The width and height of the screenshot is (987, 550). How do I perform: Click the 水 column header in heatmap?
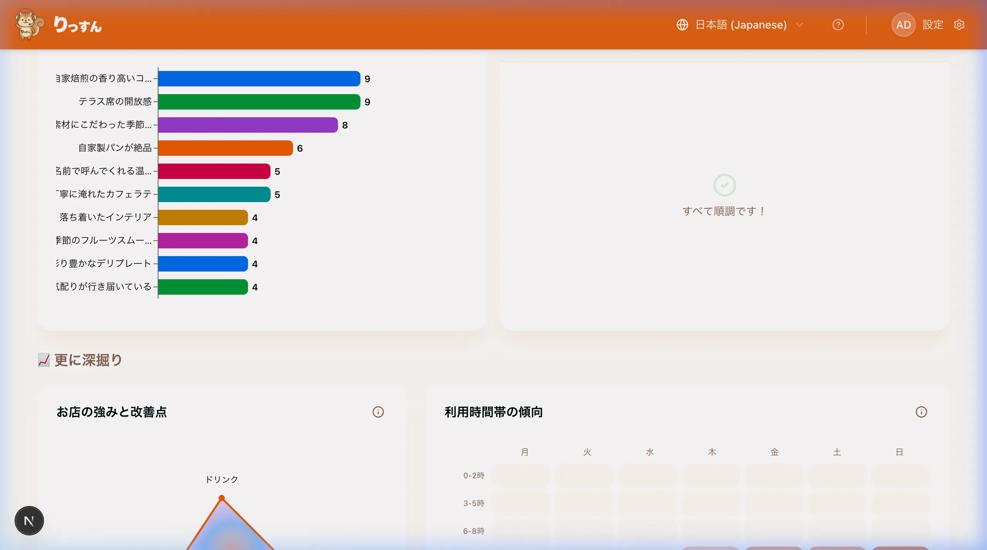tap(650, 452)
